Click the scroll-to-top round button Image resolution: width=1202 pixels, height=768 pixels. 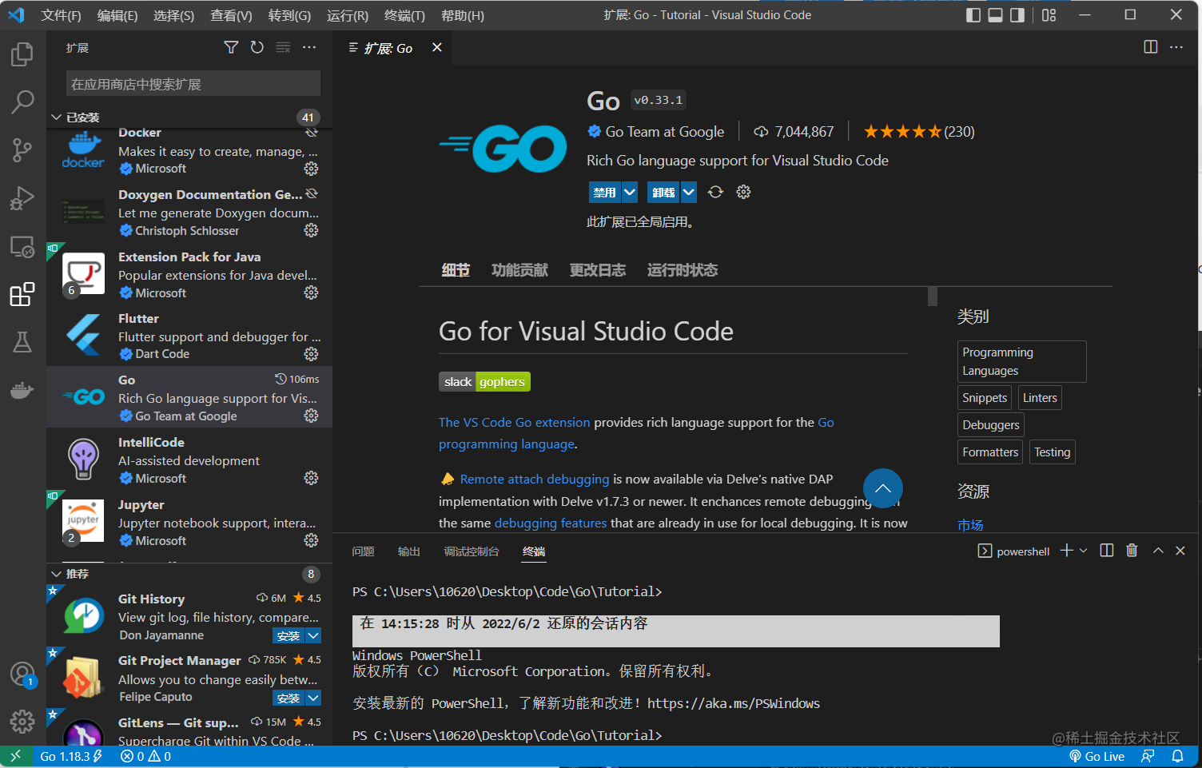[x=883, y=488]
